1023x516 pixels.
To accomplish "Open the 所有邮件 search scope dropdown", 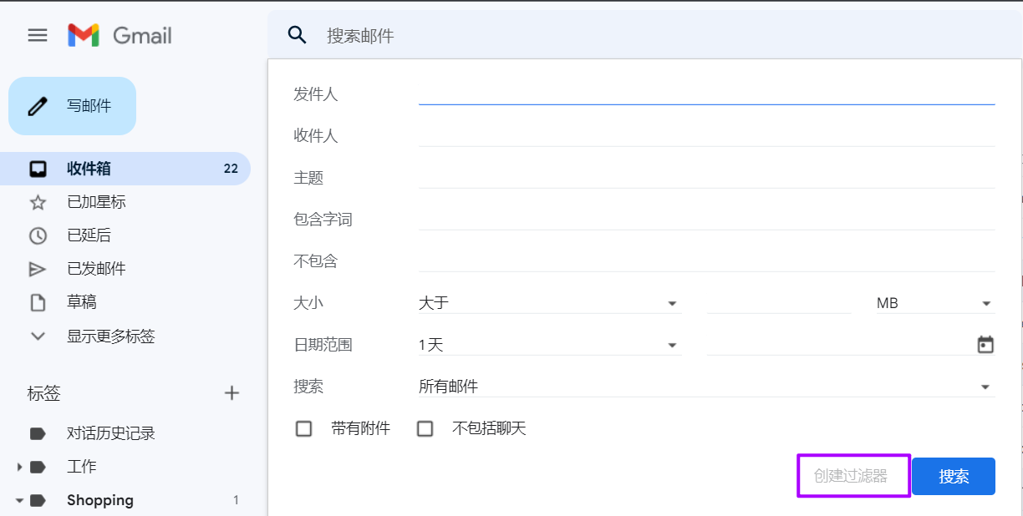I will 706,387.
